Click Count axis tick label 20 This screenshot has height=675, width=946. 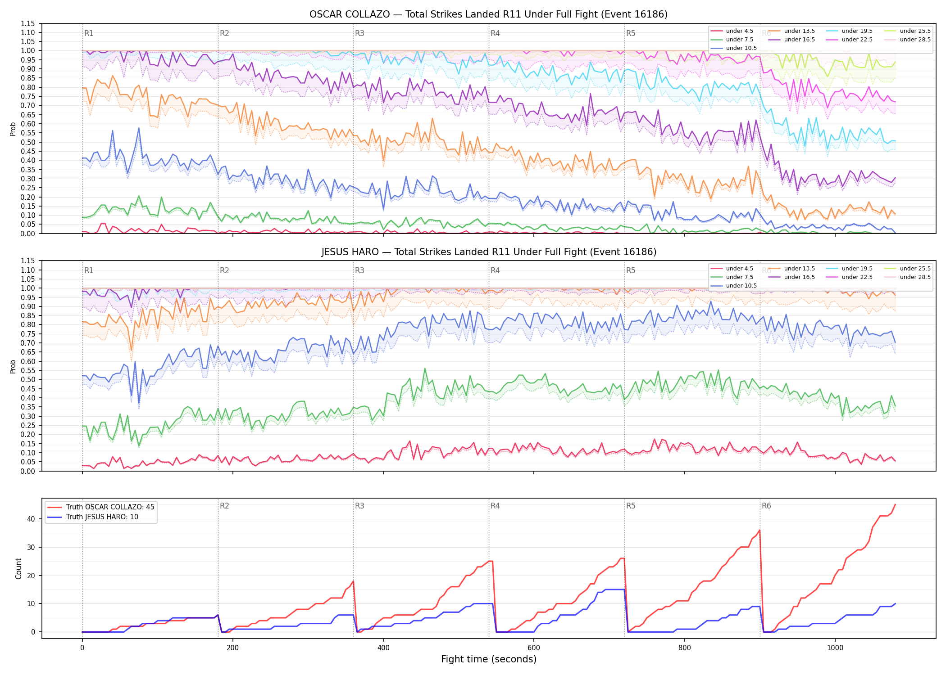pos(31,576)
